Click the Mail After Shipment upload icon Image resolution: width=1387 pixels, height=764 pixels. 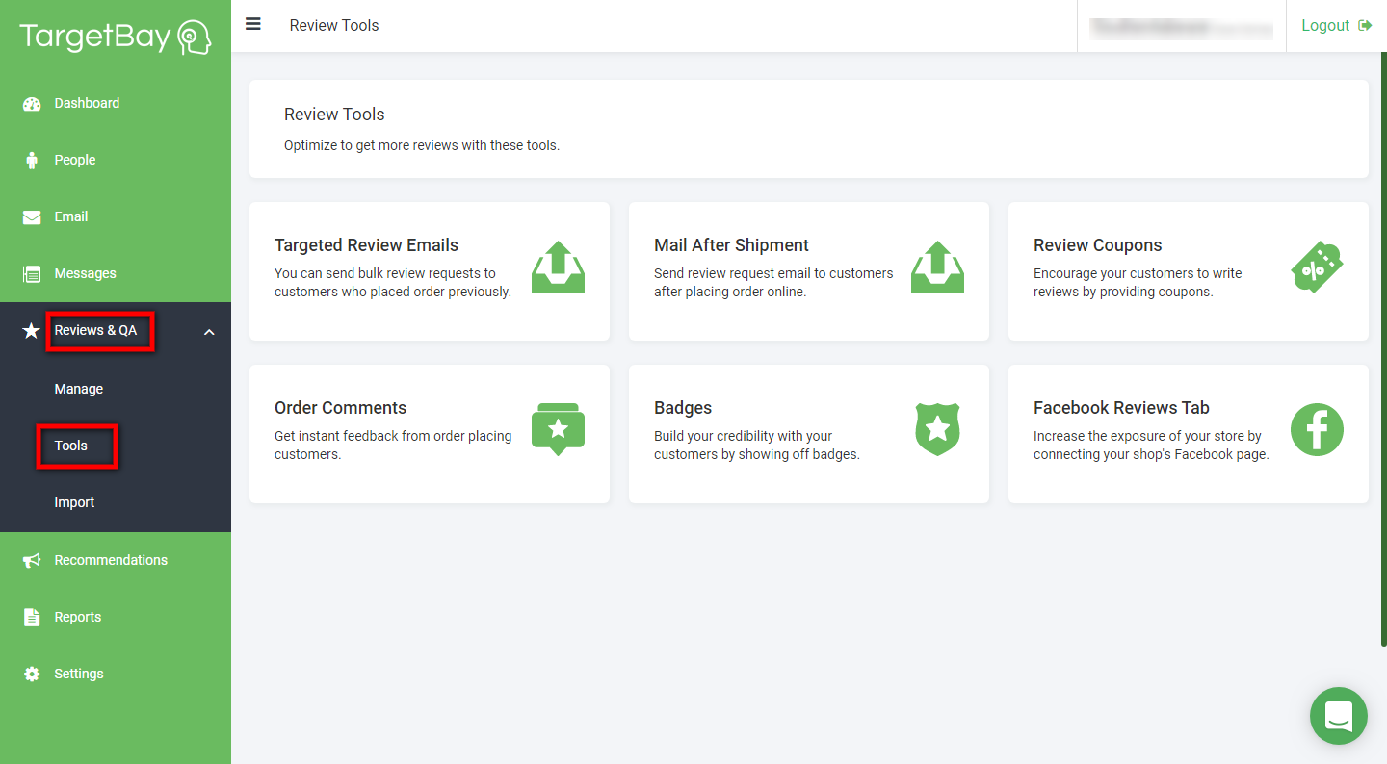pyautogui.click(x=937, y=267)
